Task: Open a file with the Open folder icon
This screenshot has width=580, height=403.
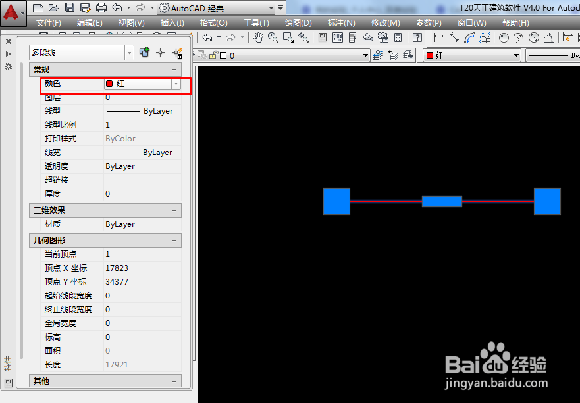Action: tap(54, 7)
